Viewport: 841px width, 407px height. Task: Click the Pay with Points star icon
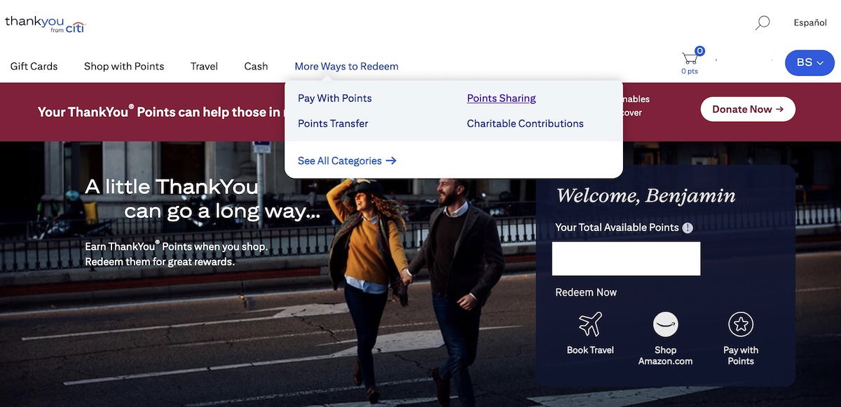click(x=741, y=324)
